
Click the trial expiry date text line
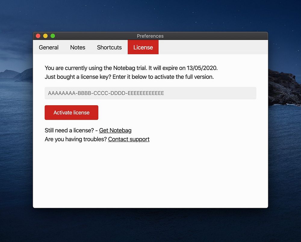click(131, 68)
